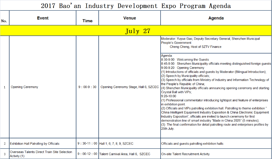Select row number '1' cell
Screen dimensions: 272x159
click(x=5, y=87)
